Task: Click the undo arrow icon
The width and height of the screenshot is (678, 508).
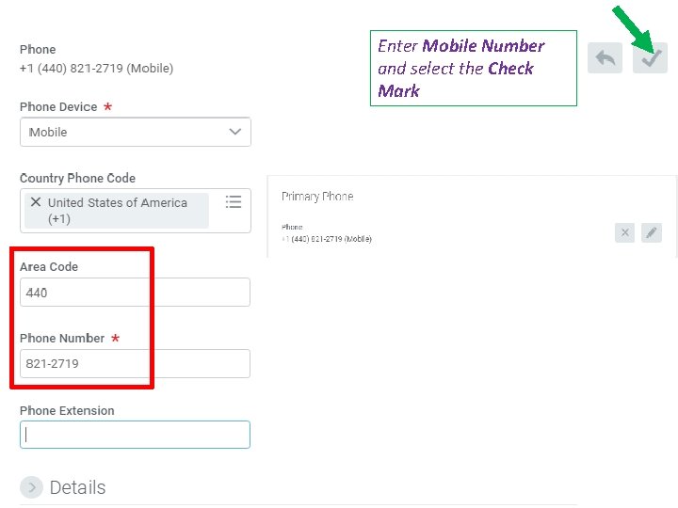Action: [x=605, y=58]
